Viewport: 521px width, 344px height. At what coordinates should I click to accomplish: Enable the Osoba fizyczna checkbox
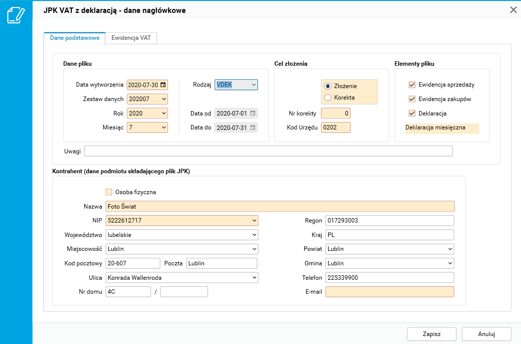pos(109,192)
